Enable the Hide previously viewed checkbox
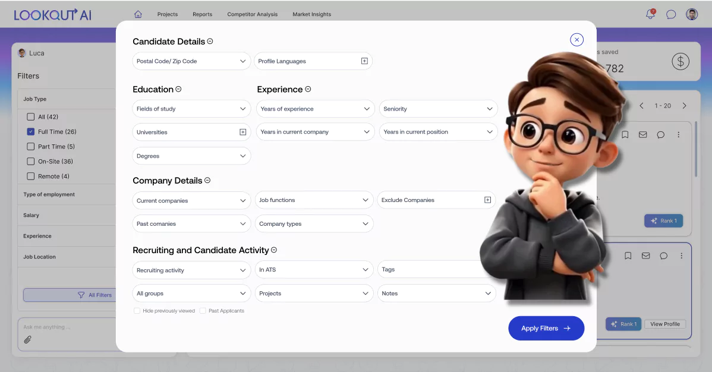Image resolution: width=712 pixels, height=372 pixels. [x=137, y=311]
